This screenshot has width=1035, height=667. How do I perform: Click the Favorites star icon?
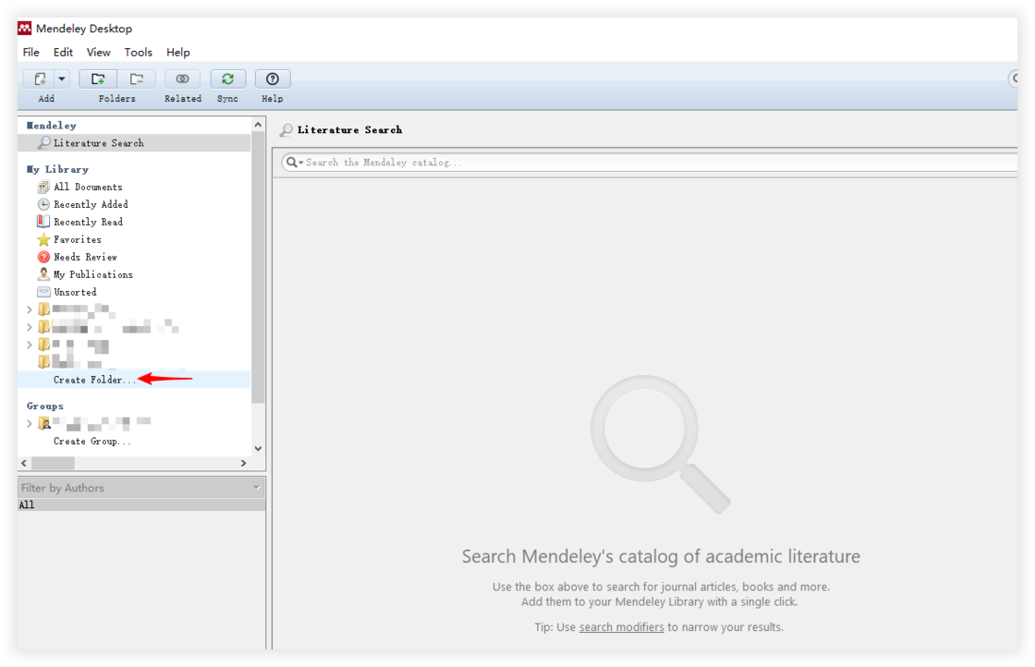pos(43,239)
